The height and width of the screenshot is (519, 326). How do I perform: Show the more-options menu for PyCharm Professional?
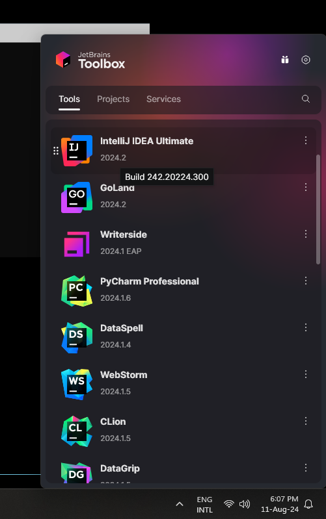point(305,281)
